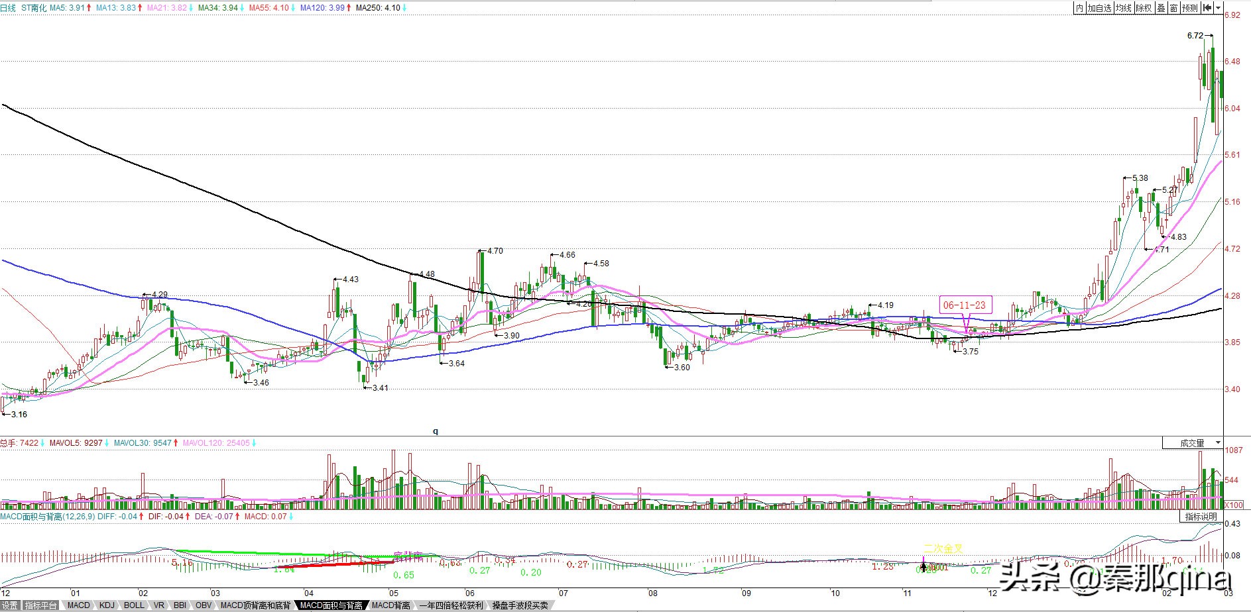The image size is (1251, 612).
Task: Click the 4.70 peak price label
Action: coord(495,251)
